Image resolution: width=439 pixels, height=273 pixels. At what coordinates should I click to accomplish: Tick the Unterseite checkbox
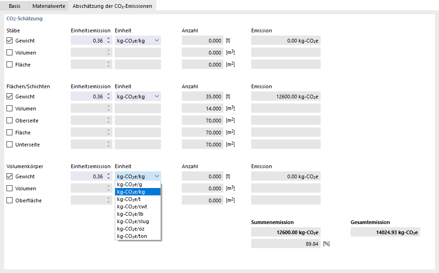pyautogui.click(x=10, y=145)
